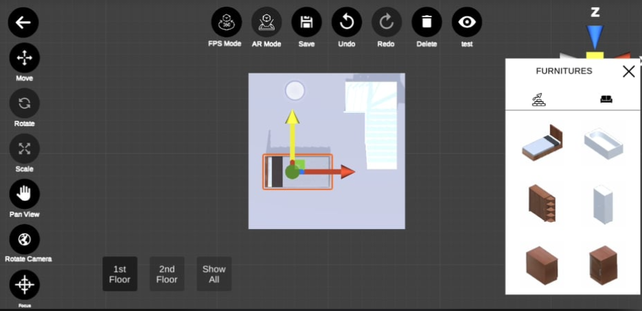Select the Move tool

point(24,58)
